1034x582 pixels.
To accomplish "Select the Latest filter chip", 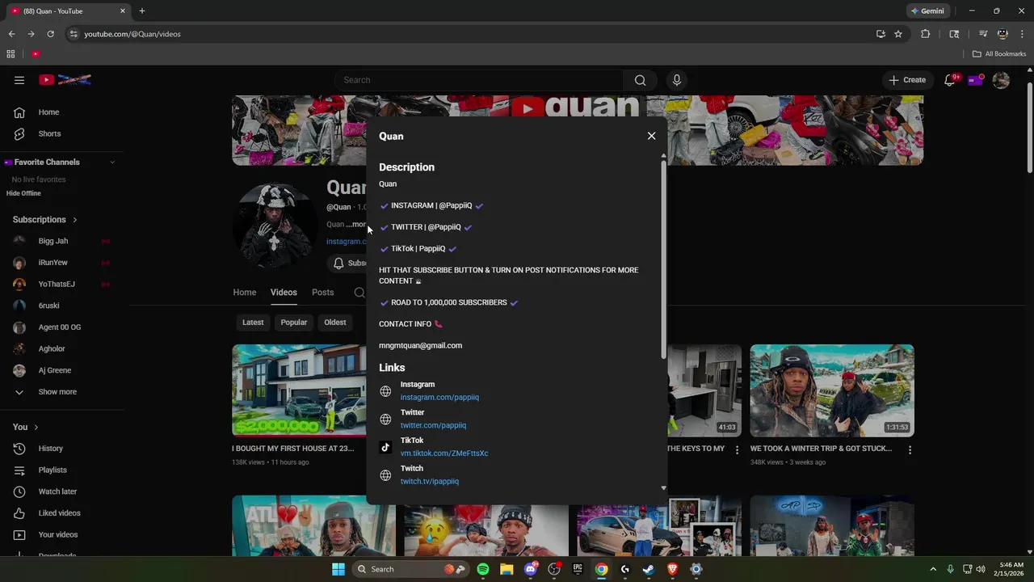I will pyautogui.click(x=253, y=323).
